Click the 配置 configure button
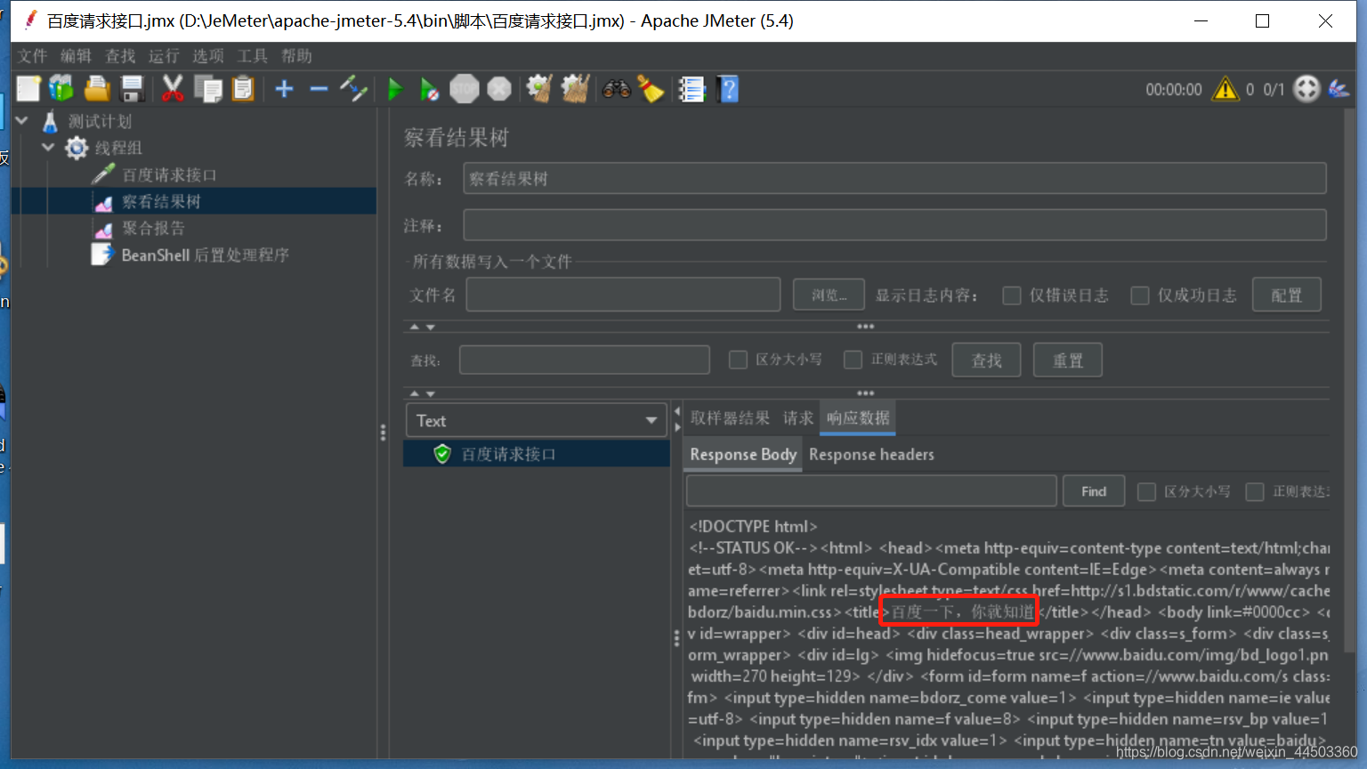The height and width of the screenshot is (769, 1367). (x=1286, y=295)
